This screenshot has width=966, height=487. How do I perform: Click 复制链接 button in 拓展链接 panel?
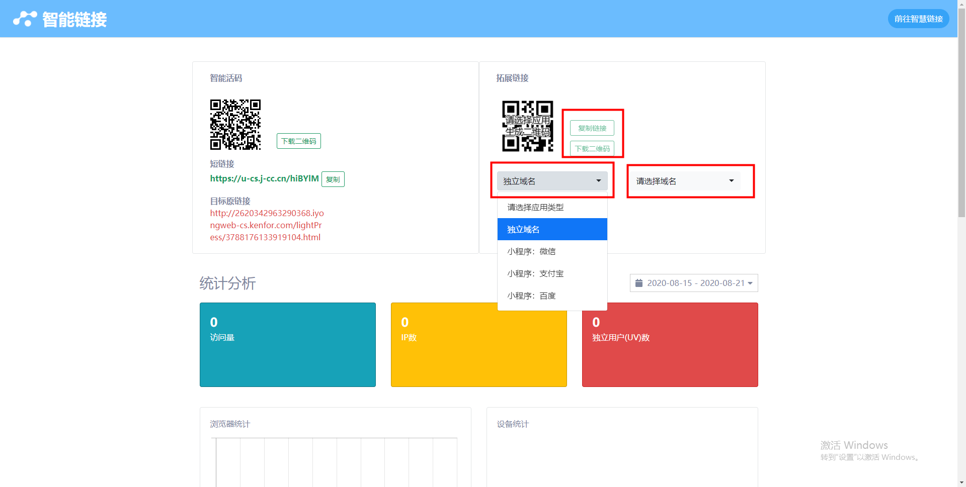pos(592,128)
